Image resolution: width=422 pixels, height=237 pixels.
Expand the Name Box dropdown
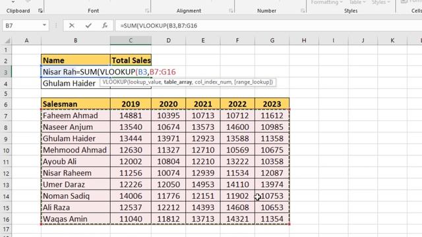tap(44, 26)
